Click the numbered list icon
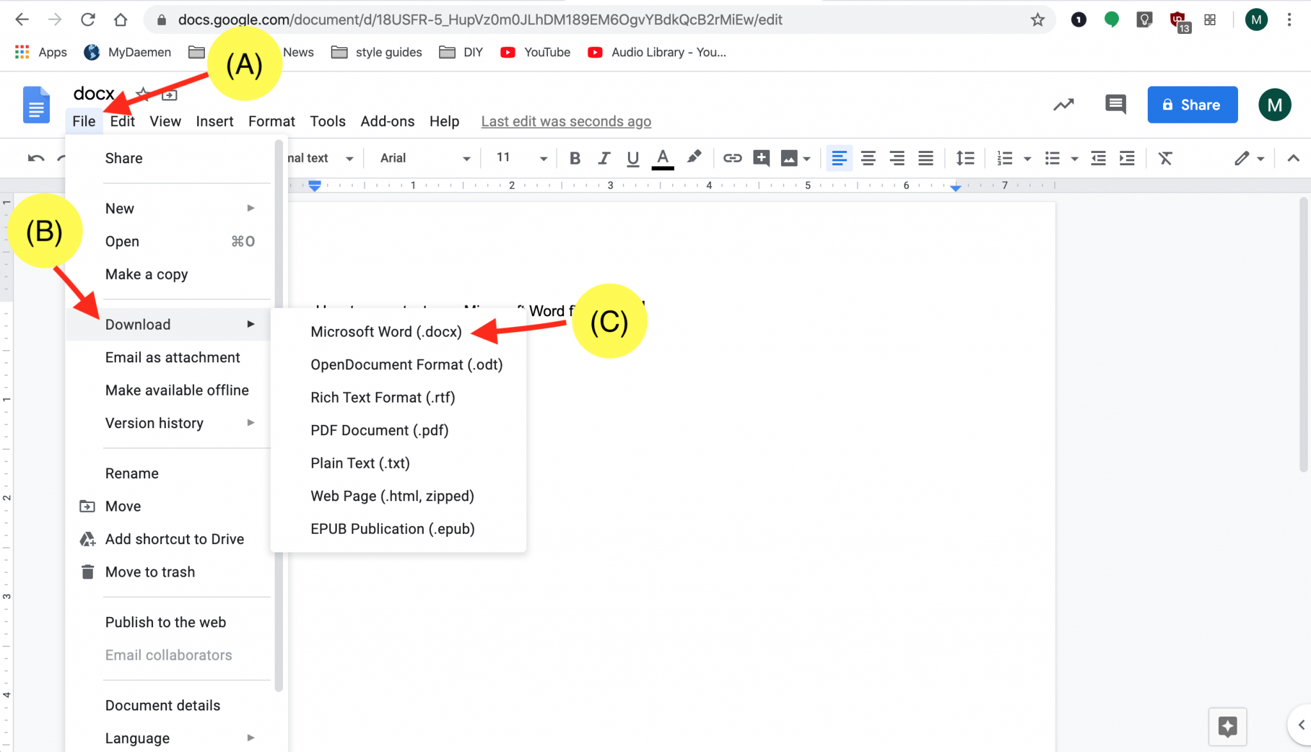The height and width of the screenshot is (752, 1311). click(1002, 159)
